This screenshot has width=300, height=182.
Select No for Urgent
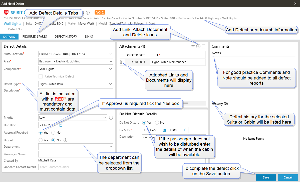coord(53,140)
